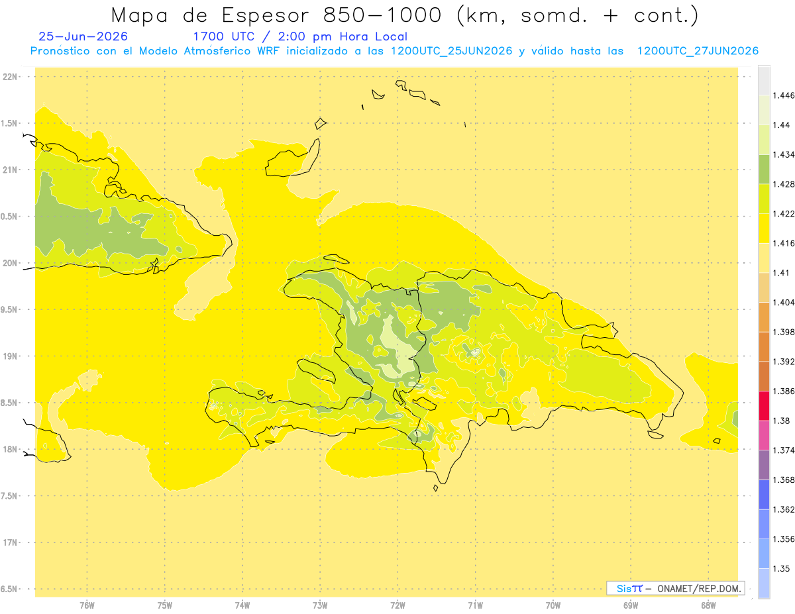The image size is (795, 614).
Task: Click the legend value 1.38
Action: (x=782, y=421)
